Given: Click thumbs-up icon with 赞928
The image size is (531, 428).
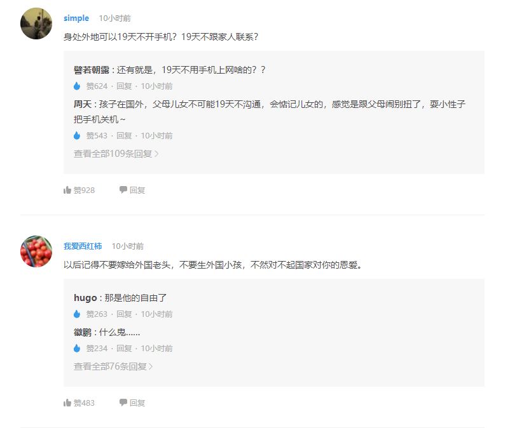Looking at the screenshot, I should pos(67,190).
